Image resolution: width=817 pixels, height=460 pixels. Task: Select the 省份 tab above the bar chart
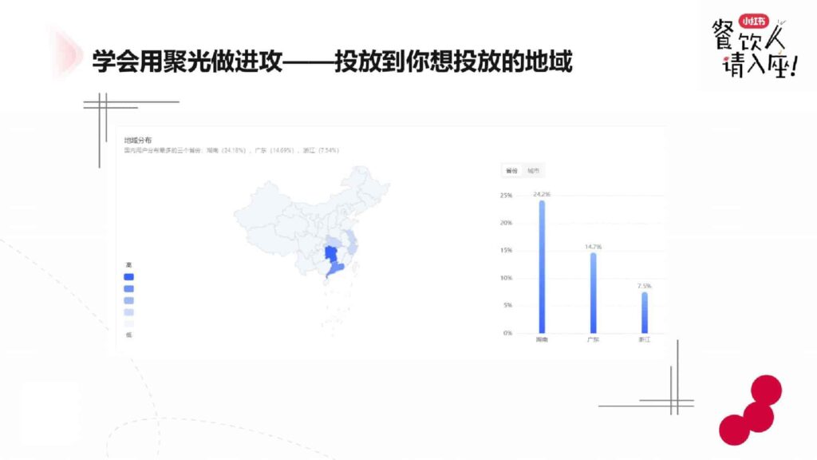[x=511, y=170]
